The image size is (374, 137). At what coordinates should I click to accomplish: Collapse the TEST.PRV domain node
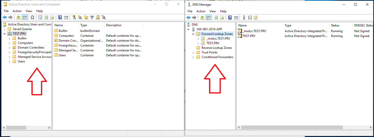tap(5, 34)
